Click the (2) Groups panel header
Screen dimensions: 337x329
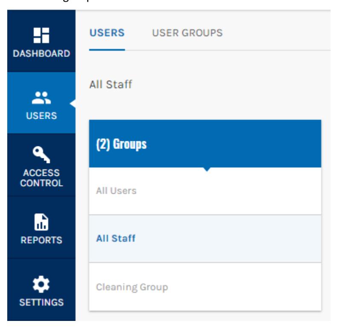coord(205,144)
